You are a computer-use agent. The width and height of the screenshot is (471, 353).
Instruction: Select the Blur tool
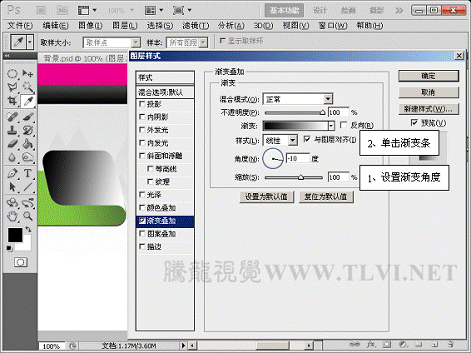12,157
